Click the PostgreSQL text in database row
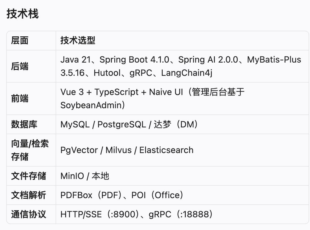This screenshot has width=310, height=230. point(122,124)
